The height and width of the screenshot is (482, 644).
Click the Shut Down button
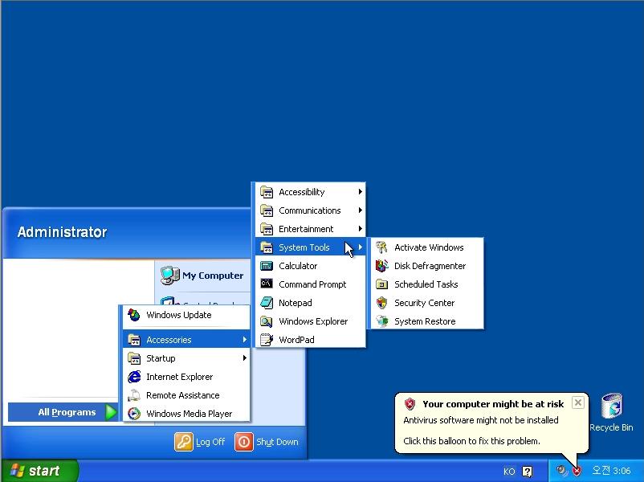[x=267, y=442]
